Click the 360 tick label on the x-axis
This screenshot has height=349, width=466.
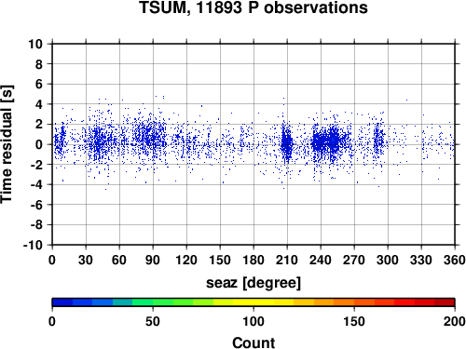pyautogui.click(x=455, y=260)
